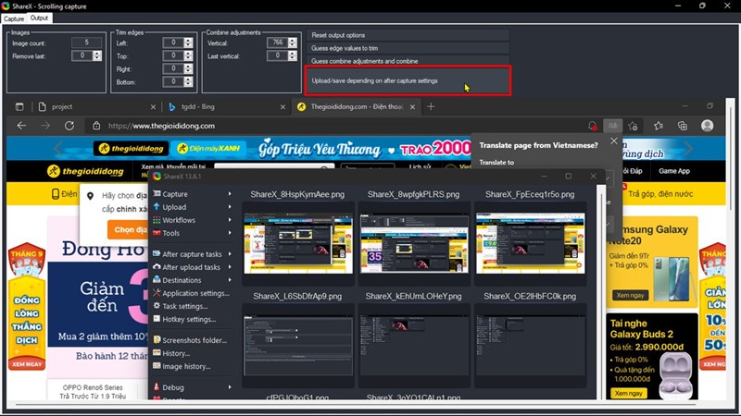
Task: Close the tgdd - Bing tab
Action: click(283, 107)
